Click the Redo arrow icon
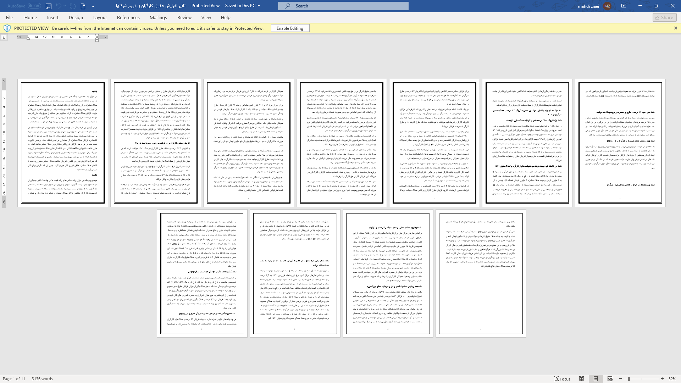The image size is (681, 383). [73, 6]
